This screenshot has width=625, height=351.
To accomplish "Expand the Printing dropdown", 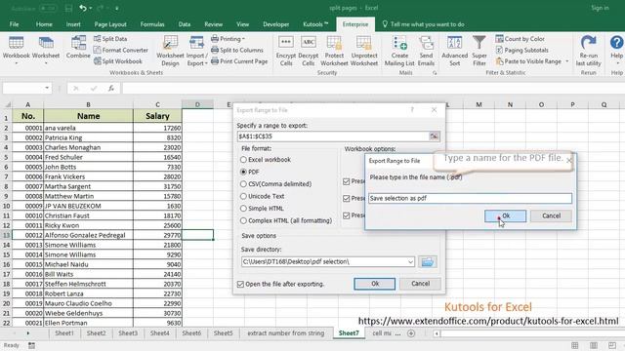I will click(228, 39).
